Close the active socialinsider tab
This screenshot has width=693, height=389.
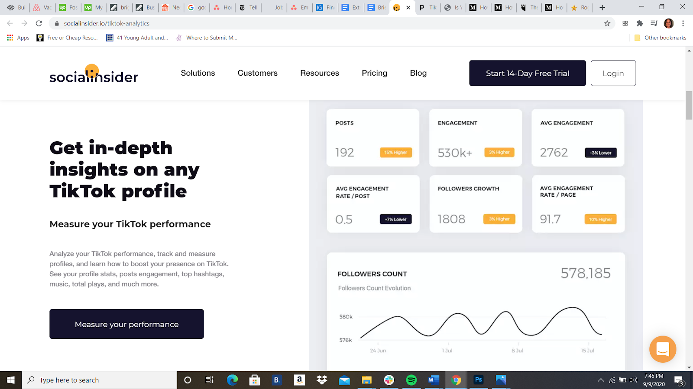408,7
